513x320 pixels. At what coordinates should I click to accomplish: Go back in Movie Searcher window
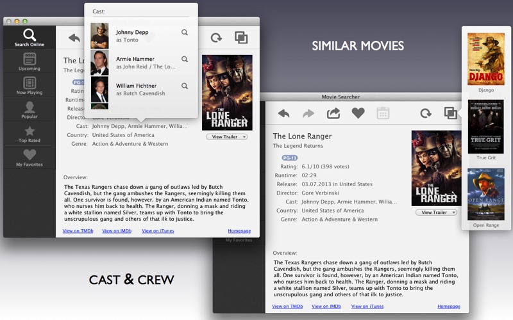[x=283, y=114]
